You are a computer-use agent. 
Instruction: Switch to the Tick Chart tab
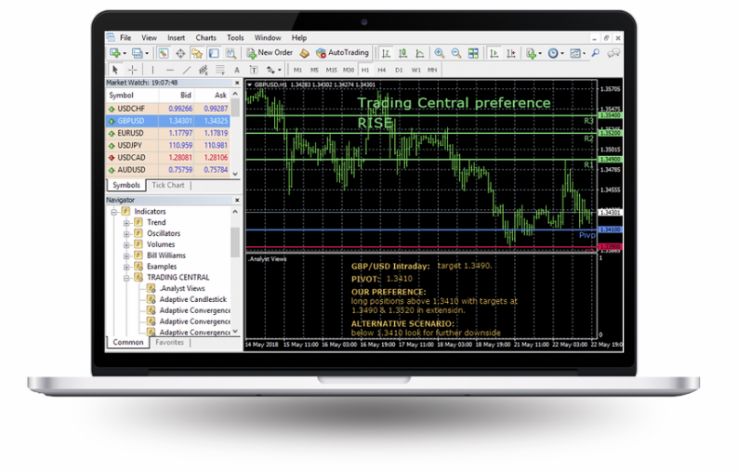(x=168, y=186)
